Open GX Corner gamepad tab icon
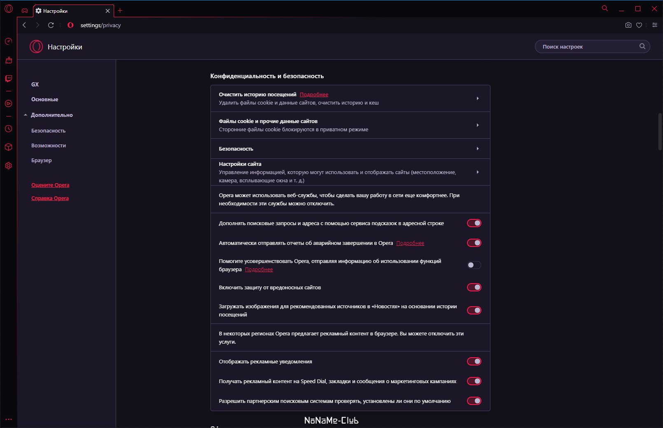Image resolution: width=663 pixels, height=428 pixels. (25, 11)
